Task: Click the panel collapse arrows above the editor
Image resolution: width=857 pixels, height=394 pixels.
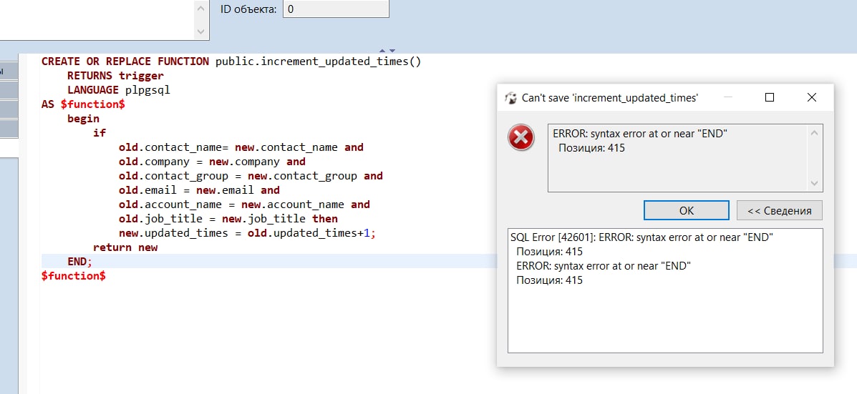Action: [387, 50]
